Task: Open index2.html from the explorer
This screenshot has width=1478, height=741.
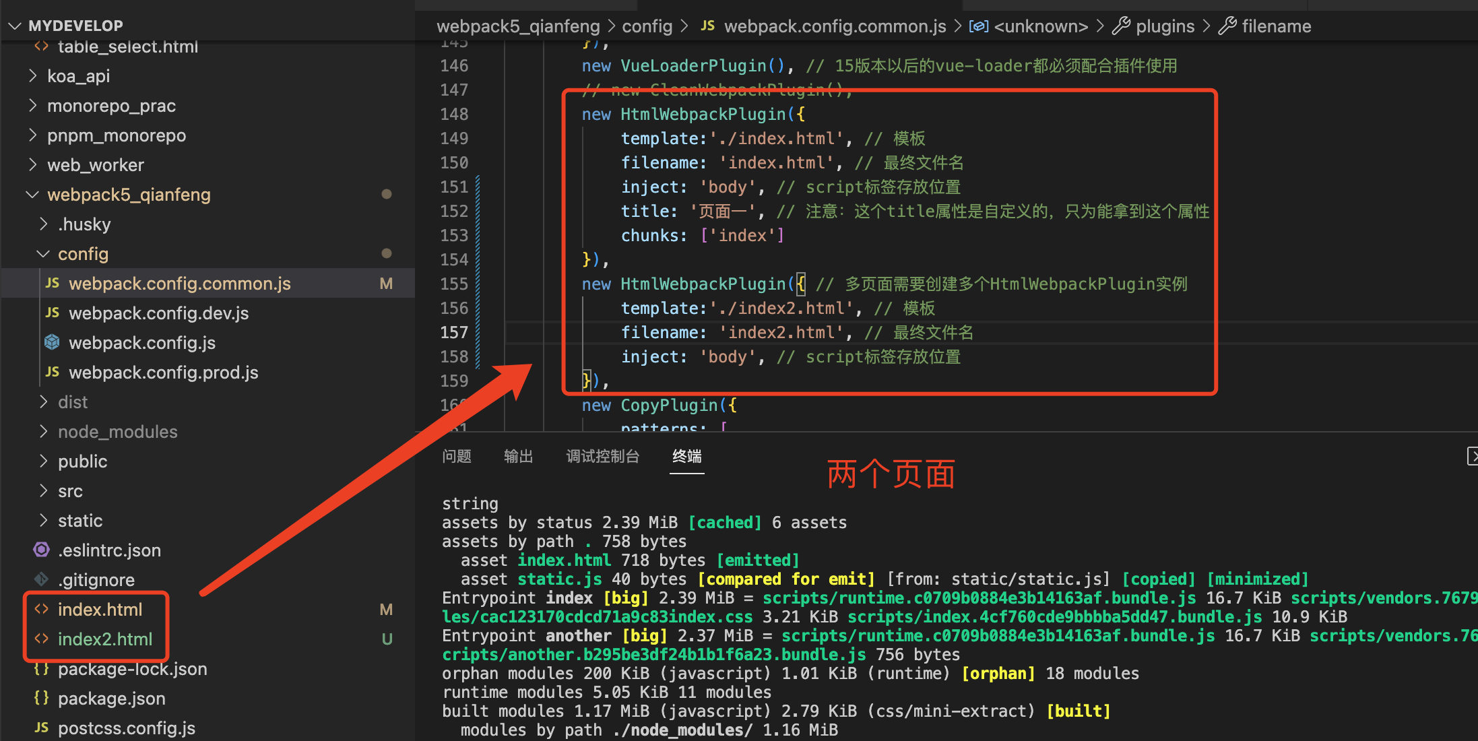Action: (x=105, y=639)
